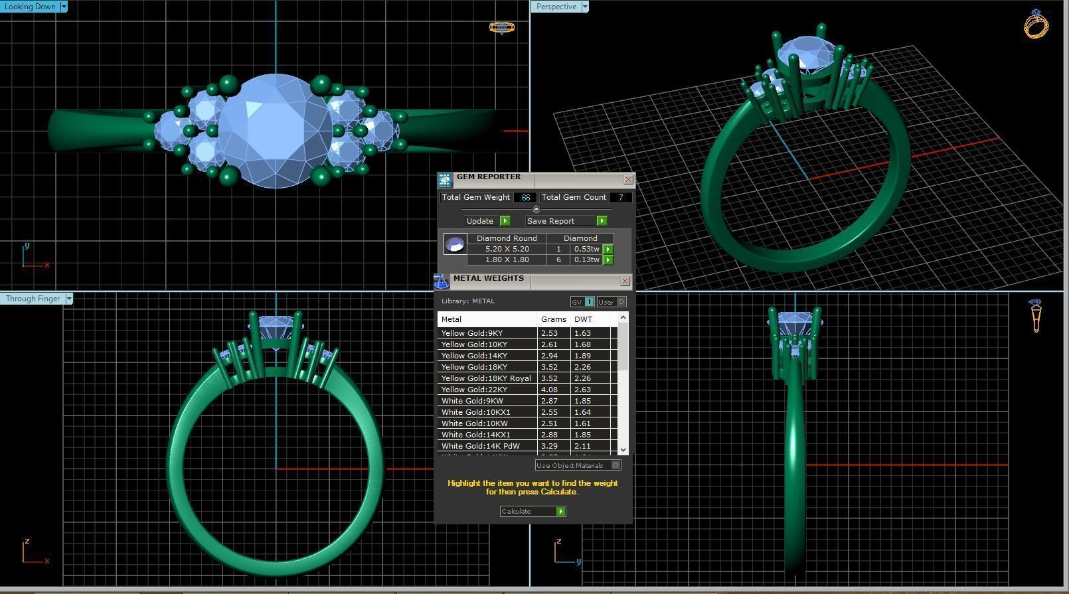Viewport: 1069px width, 594px height.
Task: Select Perspective viewport label
Action: (556, 7)
